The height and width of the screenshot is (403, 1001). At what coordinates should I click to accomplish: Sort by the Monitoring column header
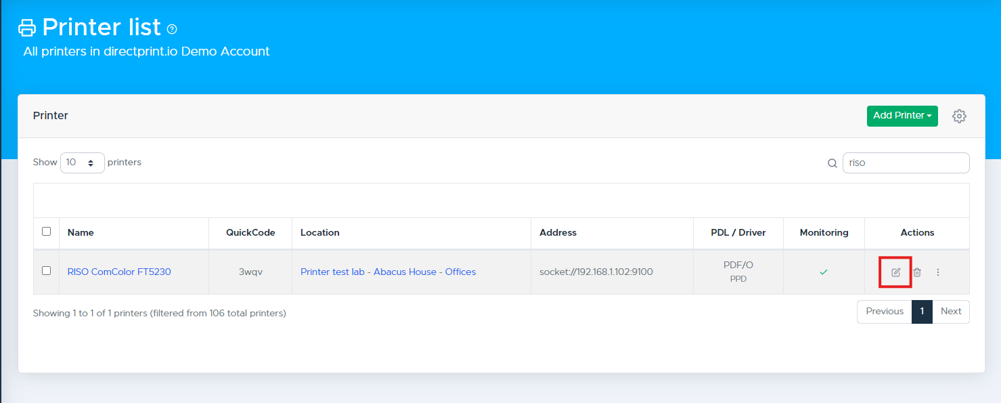point(824,232)
